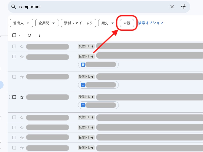Open 検索オプション search options link
203x152 pixels.
coord(150,23)
